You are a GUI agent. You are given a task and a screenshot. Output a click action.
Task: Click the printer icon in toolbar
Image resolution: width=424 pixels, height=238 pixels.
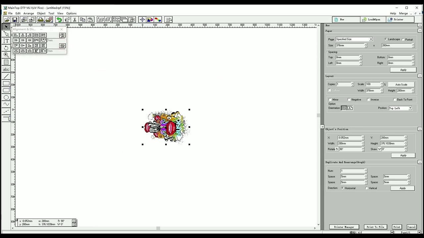click(x=41, y=20)
